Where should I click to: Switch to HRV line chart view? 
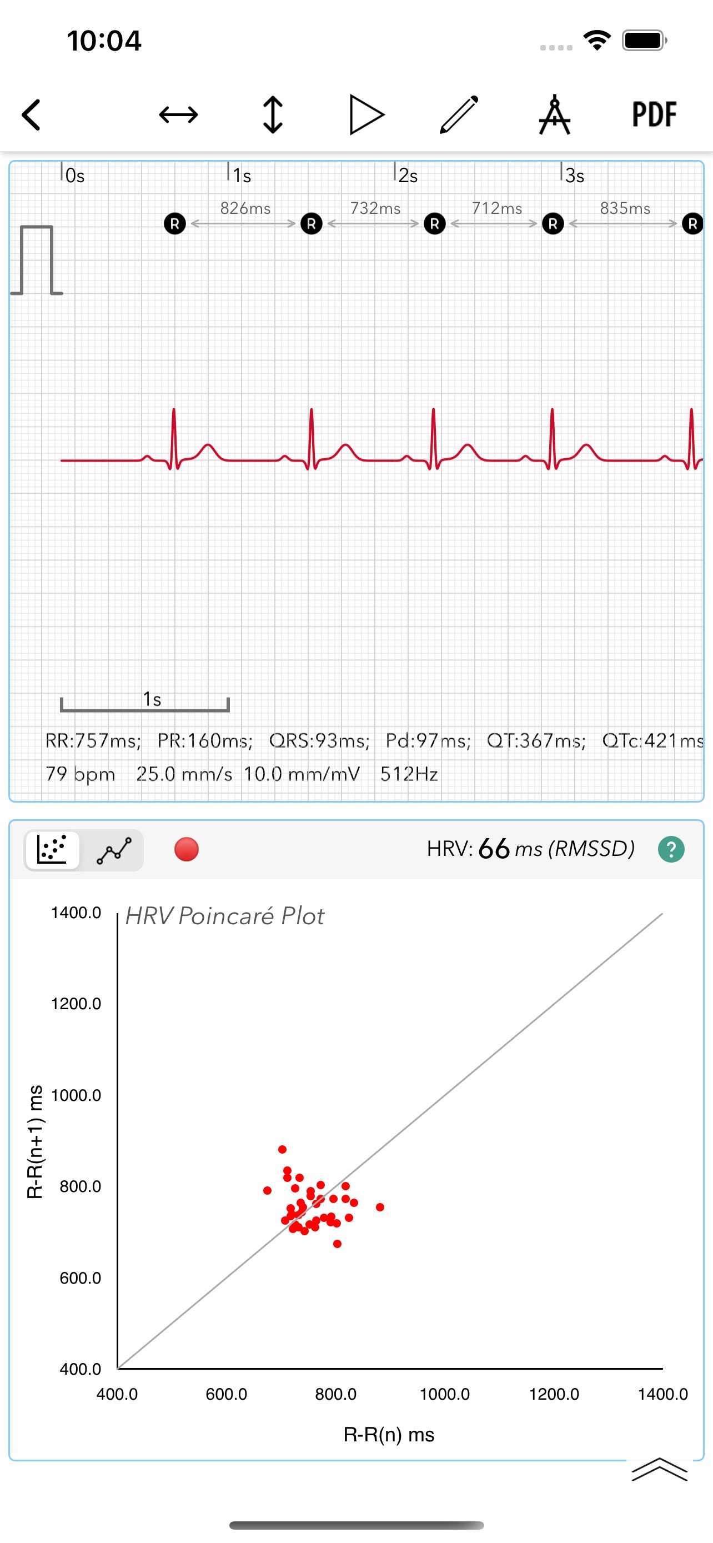pyautogui.click(x=114, y=849)
